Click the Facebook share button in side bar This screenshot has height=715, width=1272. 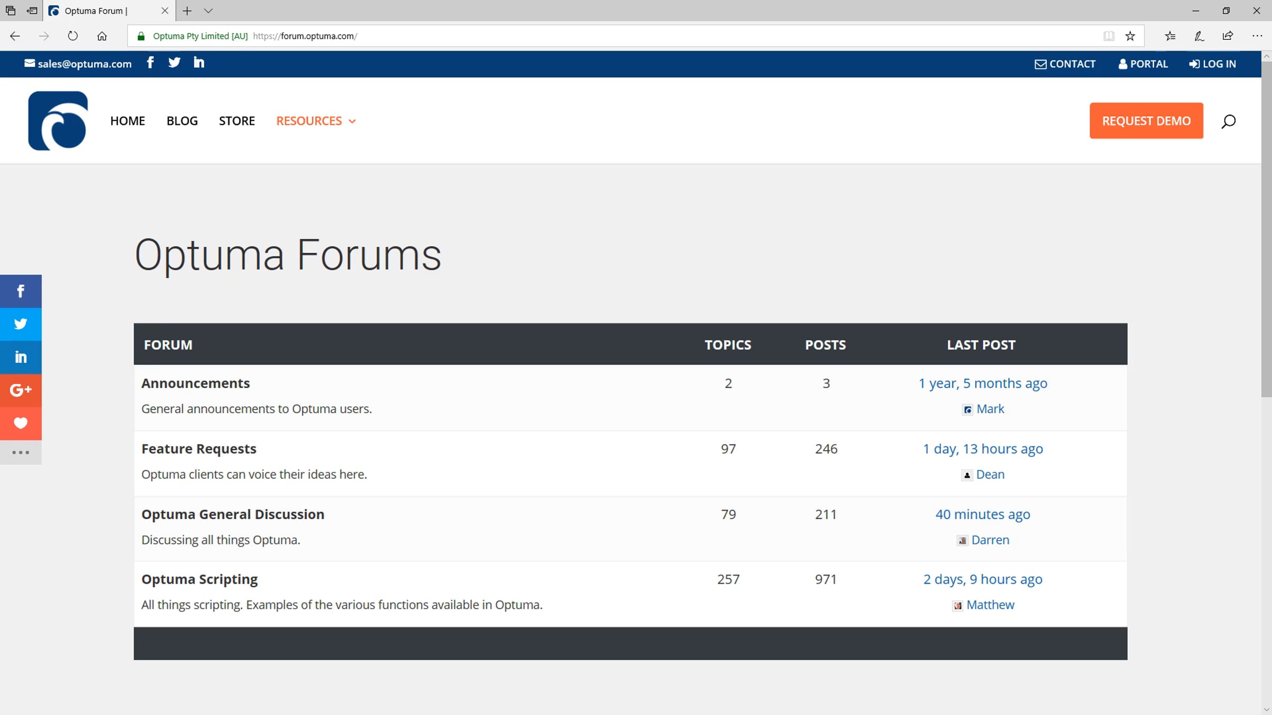[x=21, y=291]
